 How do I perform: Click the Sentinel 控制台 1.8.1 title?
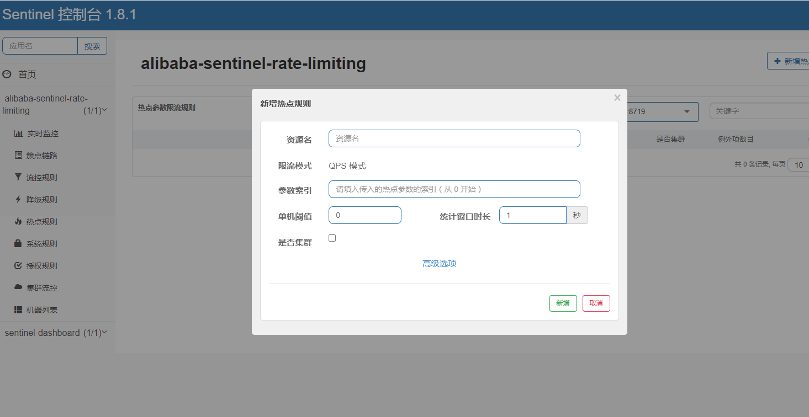coord(69,14)
